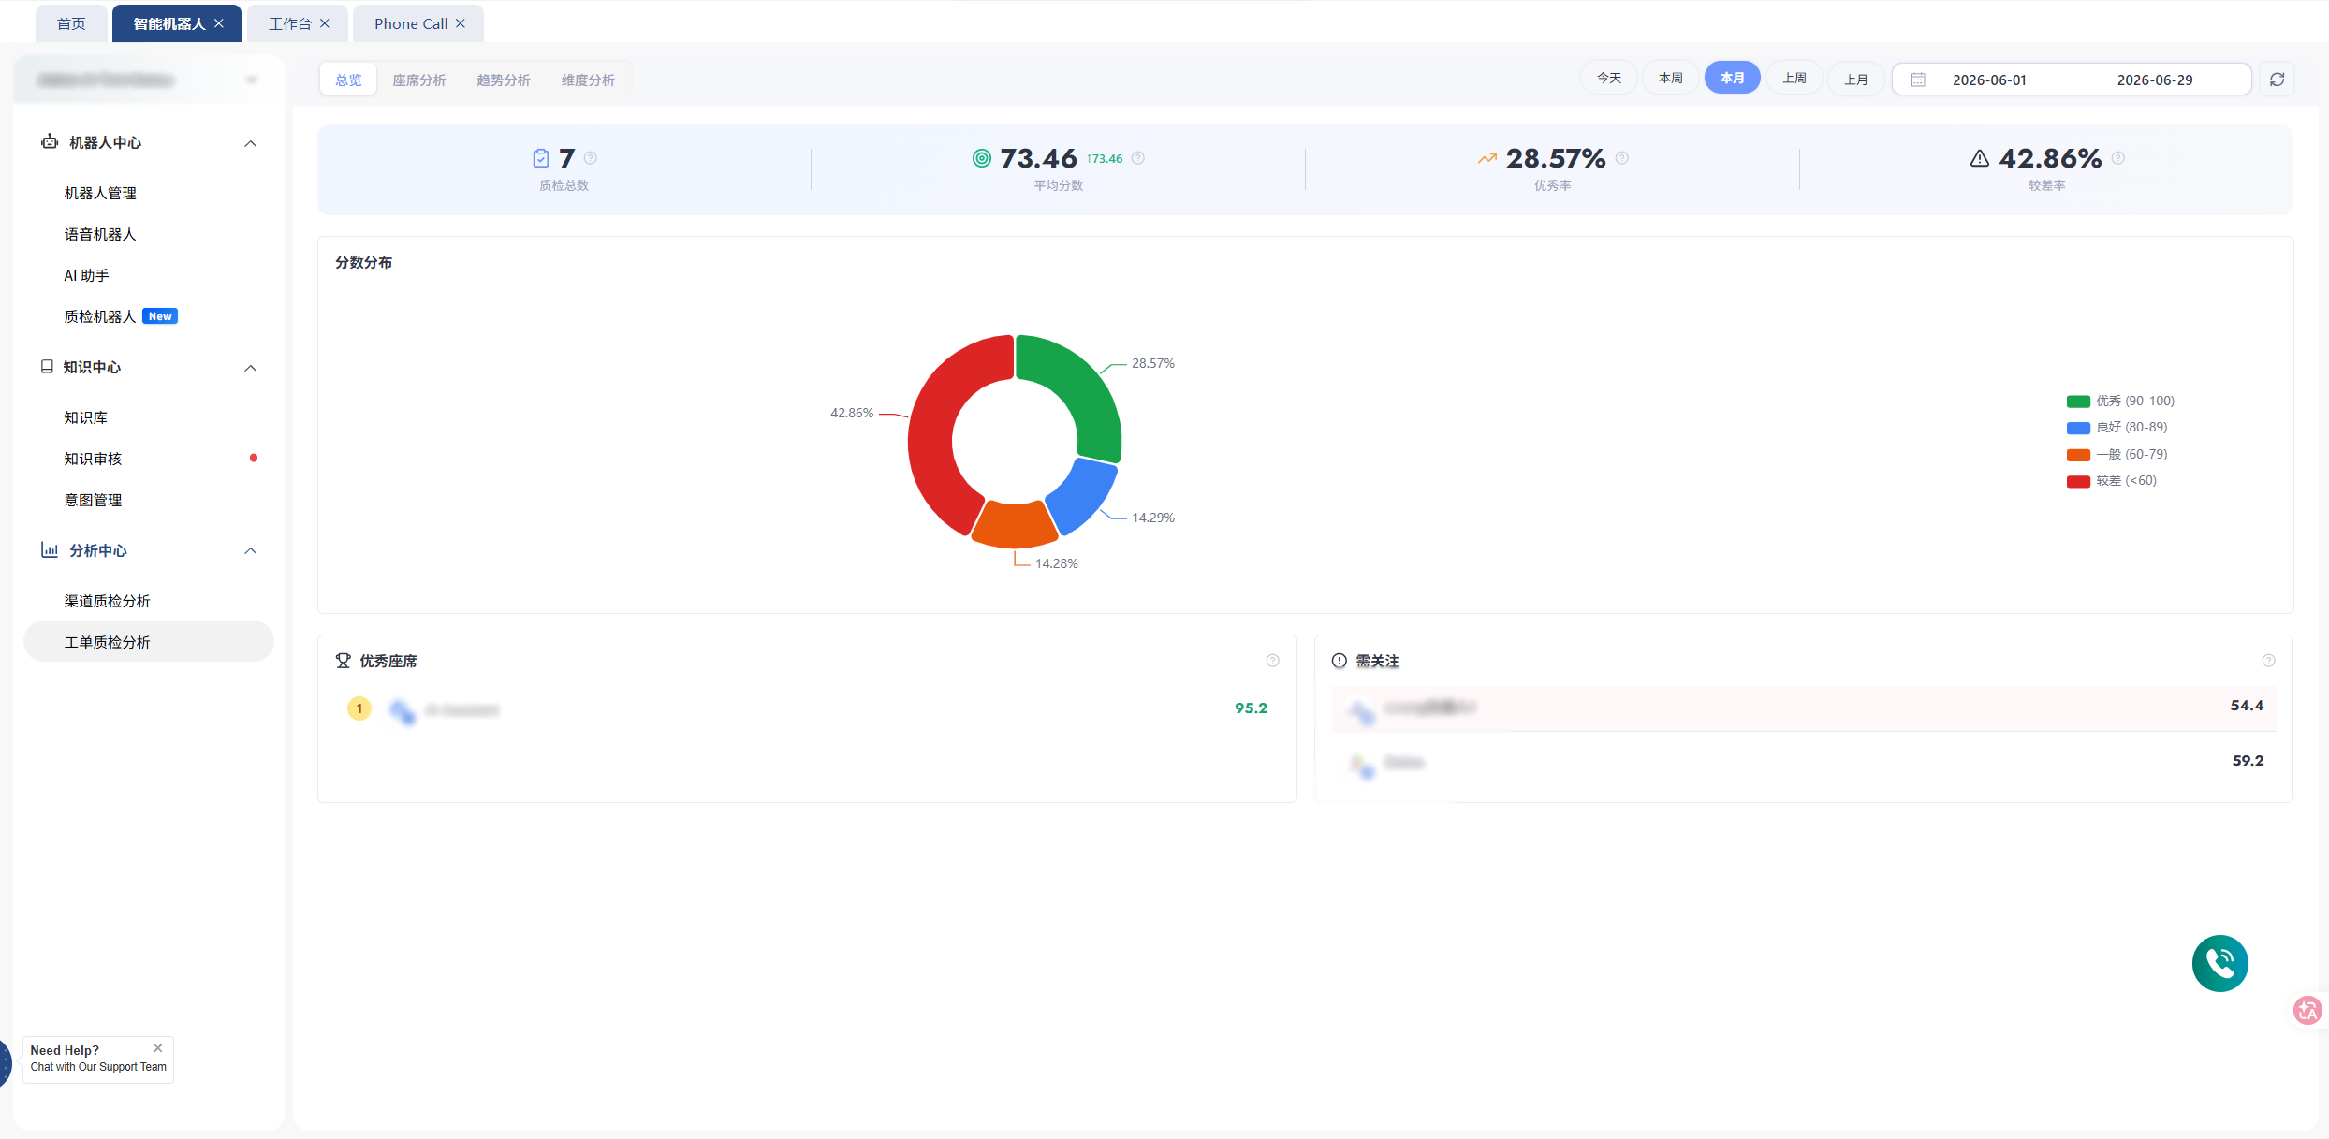Screen dimensions: 2329x1139
Task: Open 意图管理 in sidebar
Action: [x=93, y=500]
